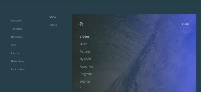View the License step
This screenshot has width=201, height=92.
tap(15, 53)
